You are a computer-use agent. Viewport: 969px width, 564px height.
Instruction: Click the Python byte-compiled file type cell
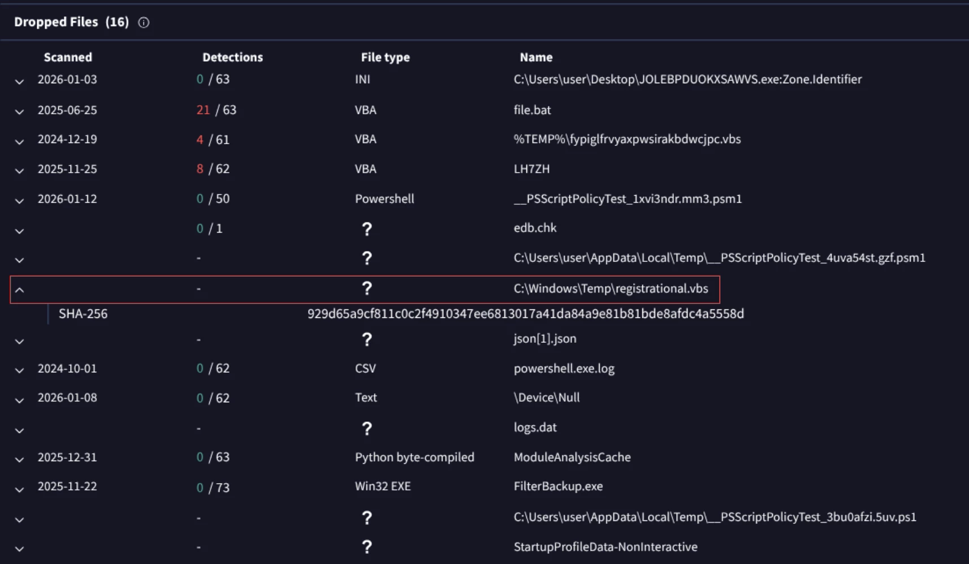[414, 457]
